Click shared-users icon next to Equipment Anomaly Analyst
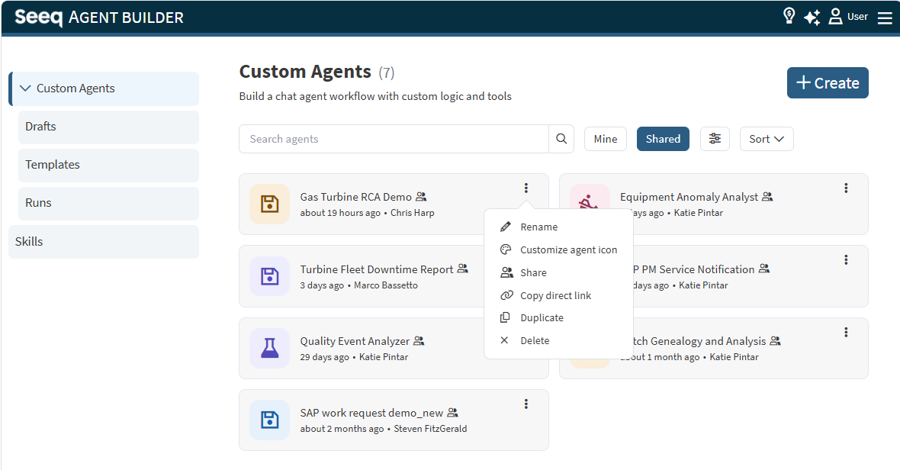 pos(767,197)
